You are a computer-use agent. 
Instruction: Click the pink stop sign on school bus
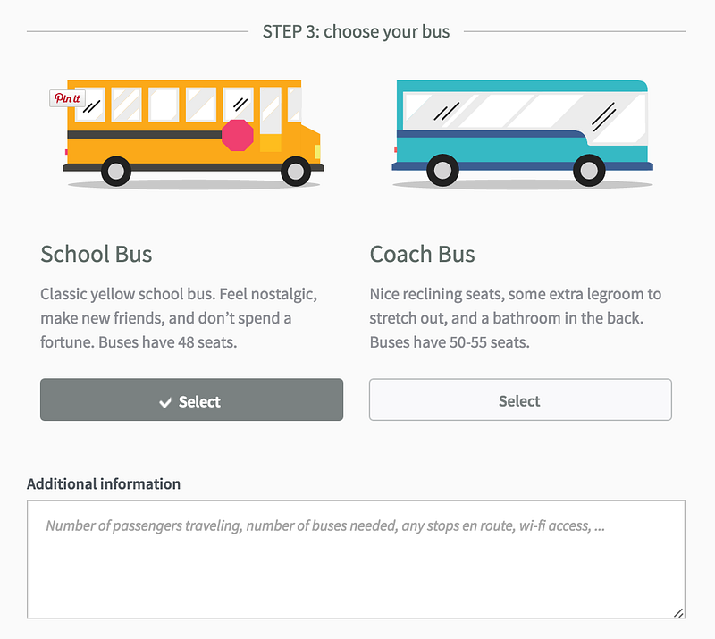[238, 136]
